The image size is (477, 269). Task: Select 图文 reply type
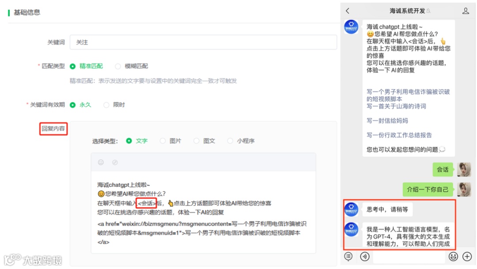tap(204, 141)
